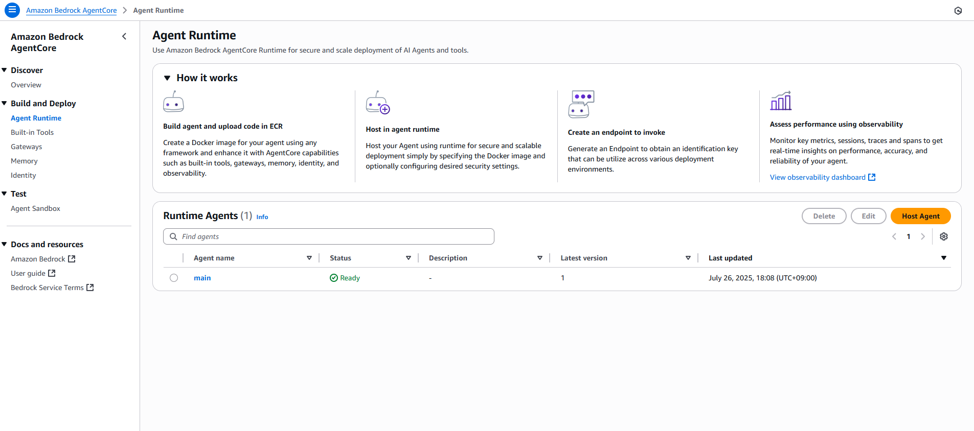Open Memory in side navigation

click(x=24, y=161)
